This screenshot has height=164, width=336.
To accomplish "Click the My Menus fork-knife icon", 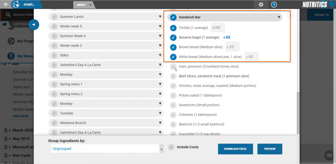I will (x=11, y=56).
